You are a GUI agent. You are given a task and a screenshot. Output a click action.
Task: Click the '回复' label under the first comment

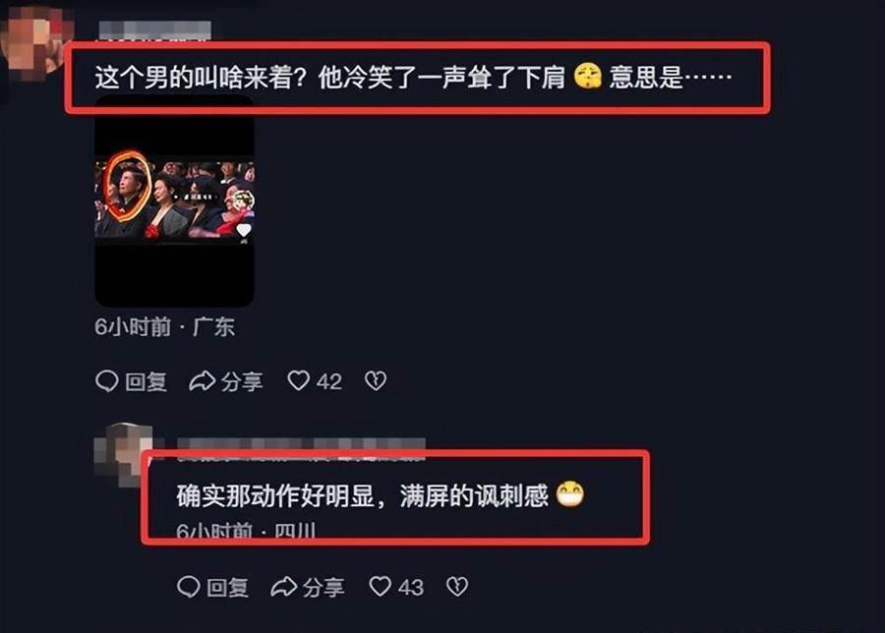point(147,382)
